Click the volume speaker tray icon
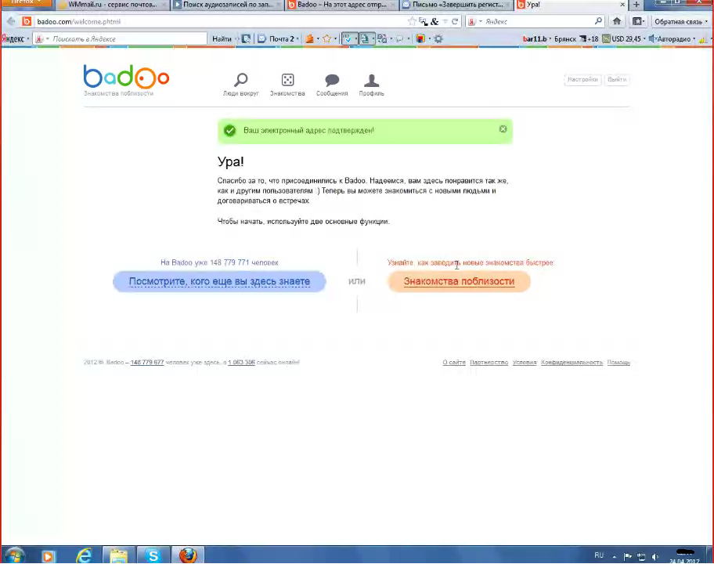The width and height of the screenshot is (714, 564). tap(655, 556)
